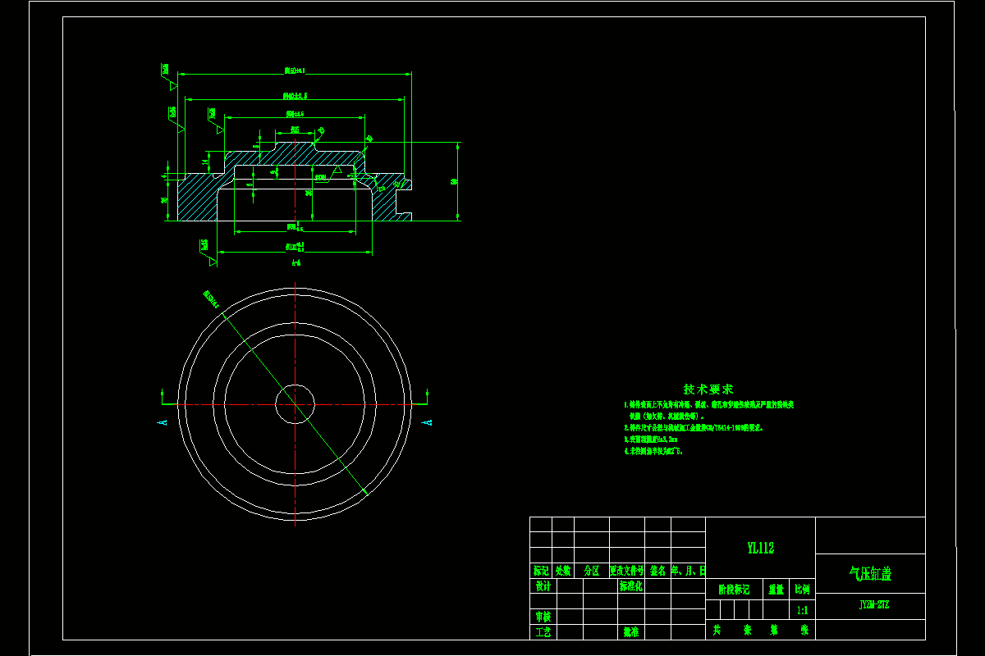This screenshot has width=985, height=656.
Task: Click the YL112 material label
Action: point(760,548)
